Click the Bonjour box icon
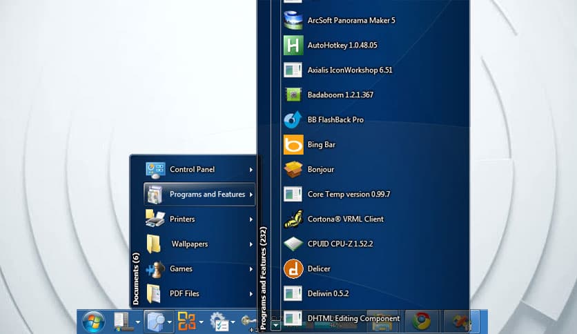 tap(293, 169)
